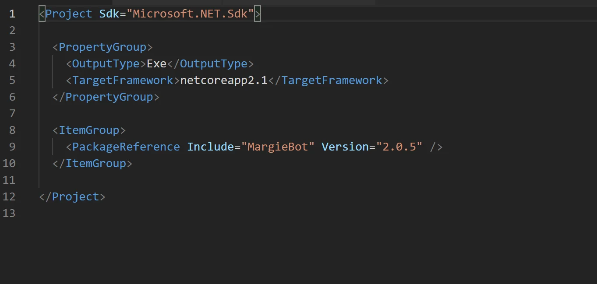Click the closing TargetFramework tag on line 5
The width and height of the screenshot is (597, 284).
[328, 81]
